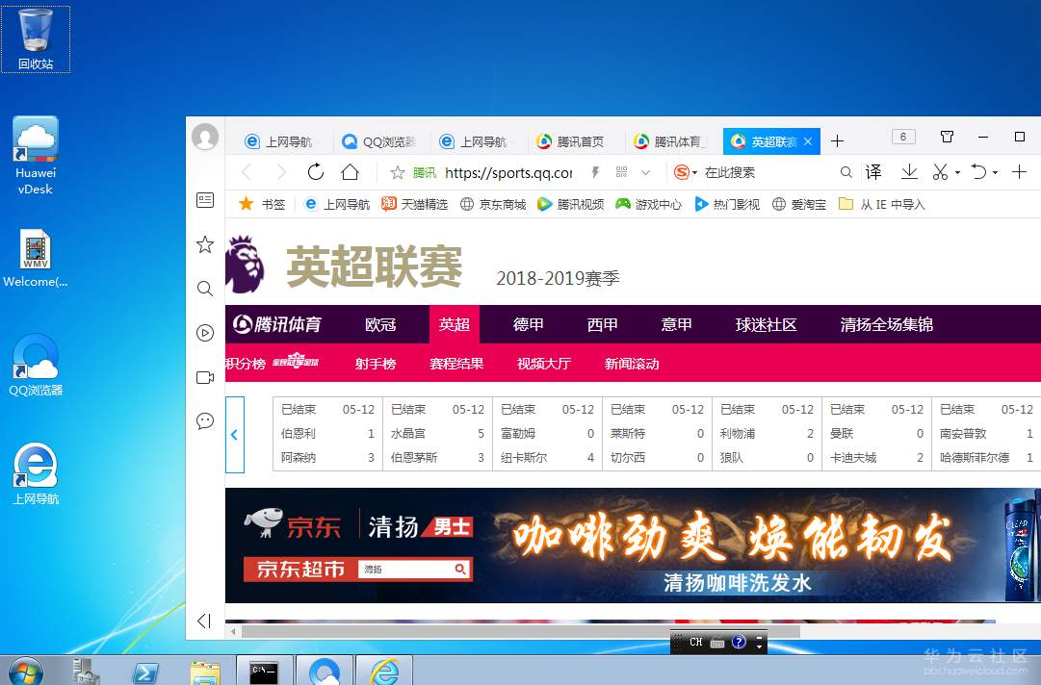Image resolution: width=1041 pixels, height=685 pixels.
Task: Select 西甲 in the sports navigation
Action: point(602,324)
